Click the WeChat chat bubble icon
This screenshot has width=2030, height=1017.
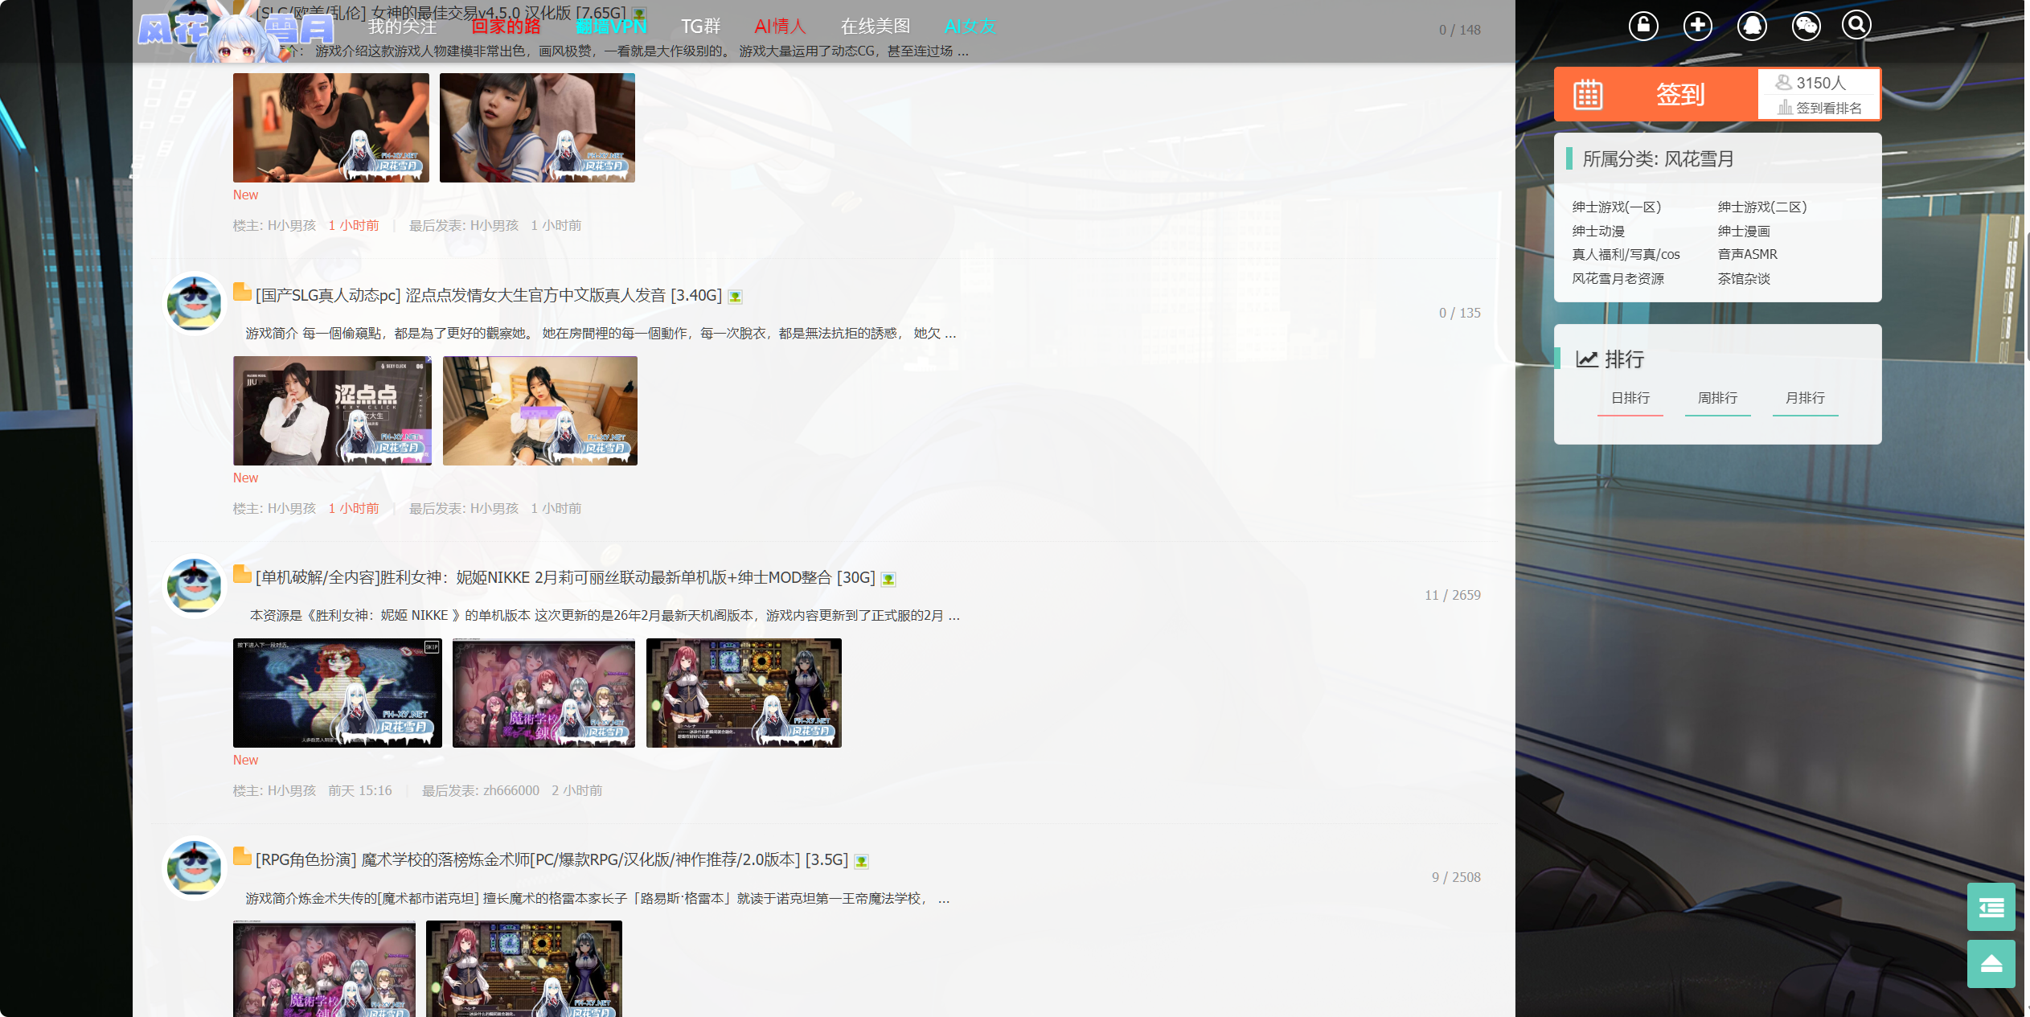[x=1806, y=26]
